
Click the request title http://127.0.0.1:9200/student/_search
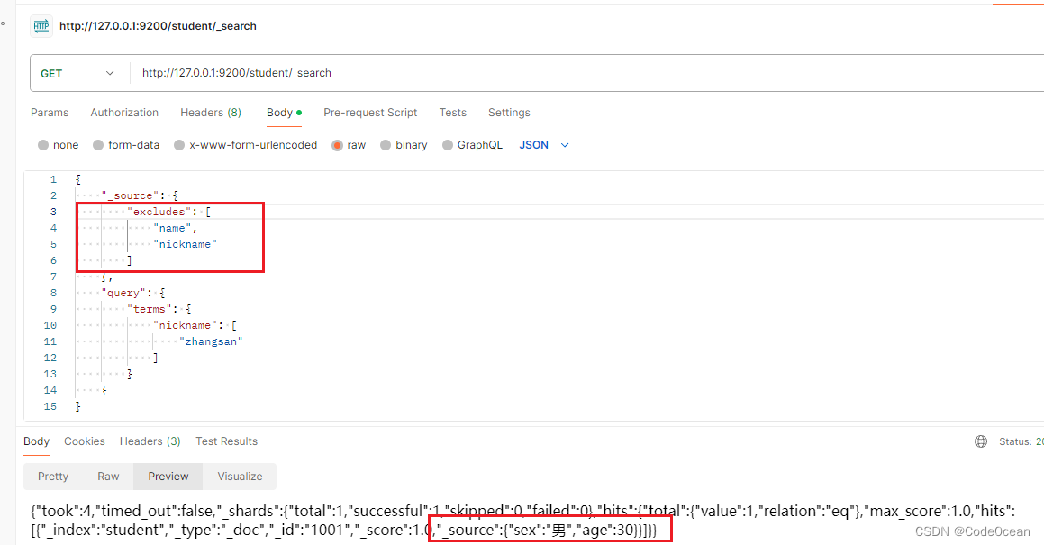158,26
